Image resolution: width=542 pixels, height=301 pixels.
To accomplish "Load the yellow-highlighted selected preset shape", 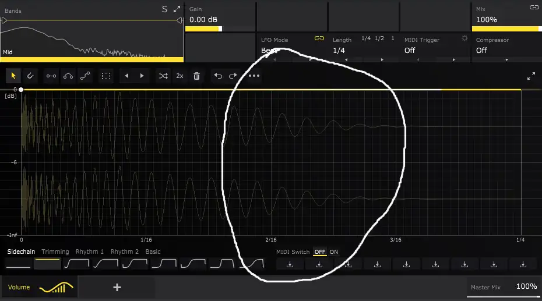I will coord(47,264).
